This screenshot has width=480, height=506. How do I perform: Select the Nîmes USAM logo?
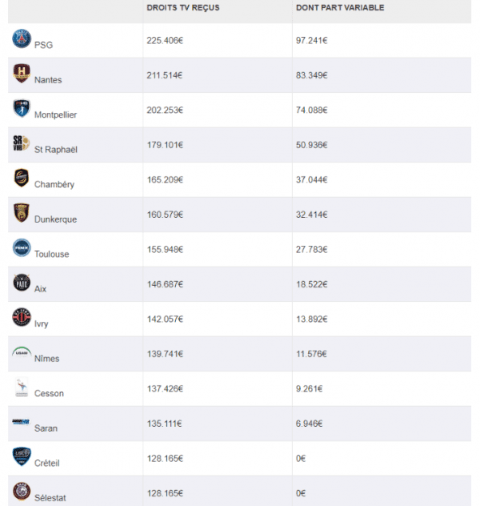[22, 352]
